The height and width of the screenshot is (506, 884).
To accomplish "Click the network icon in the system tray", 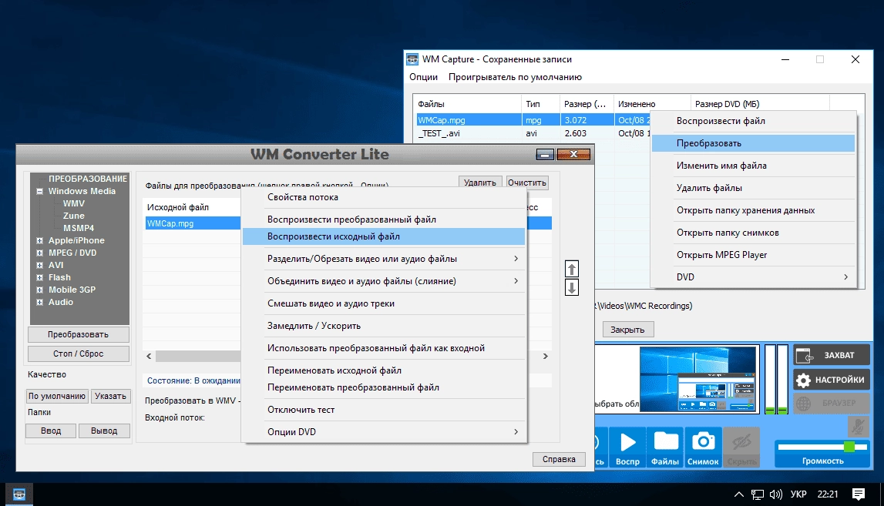I will pos(757,494).
